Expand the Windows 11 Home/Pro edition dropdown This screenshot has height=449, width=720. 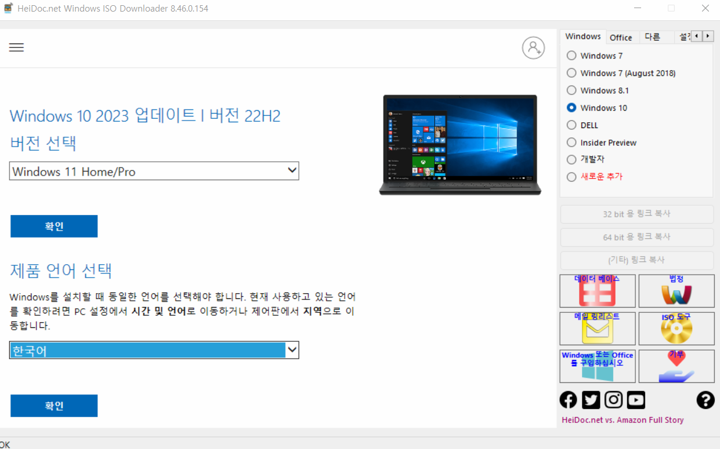pyautogui.click(x=154, y=171)
